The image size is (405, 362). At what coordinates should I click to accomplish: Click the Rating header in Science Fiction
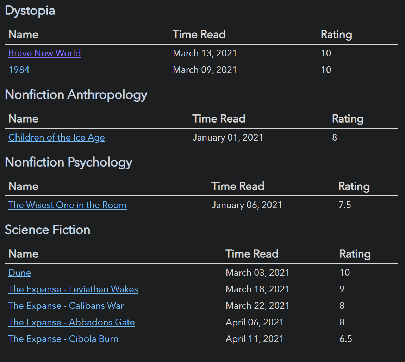355,254
